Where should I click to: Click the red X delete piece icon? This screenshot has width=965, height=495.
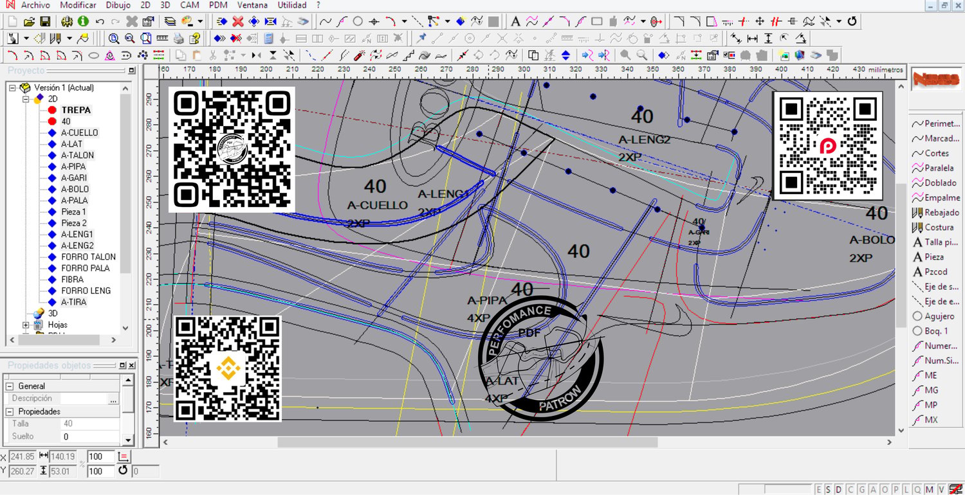237,21
